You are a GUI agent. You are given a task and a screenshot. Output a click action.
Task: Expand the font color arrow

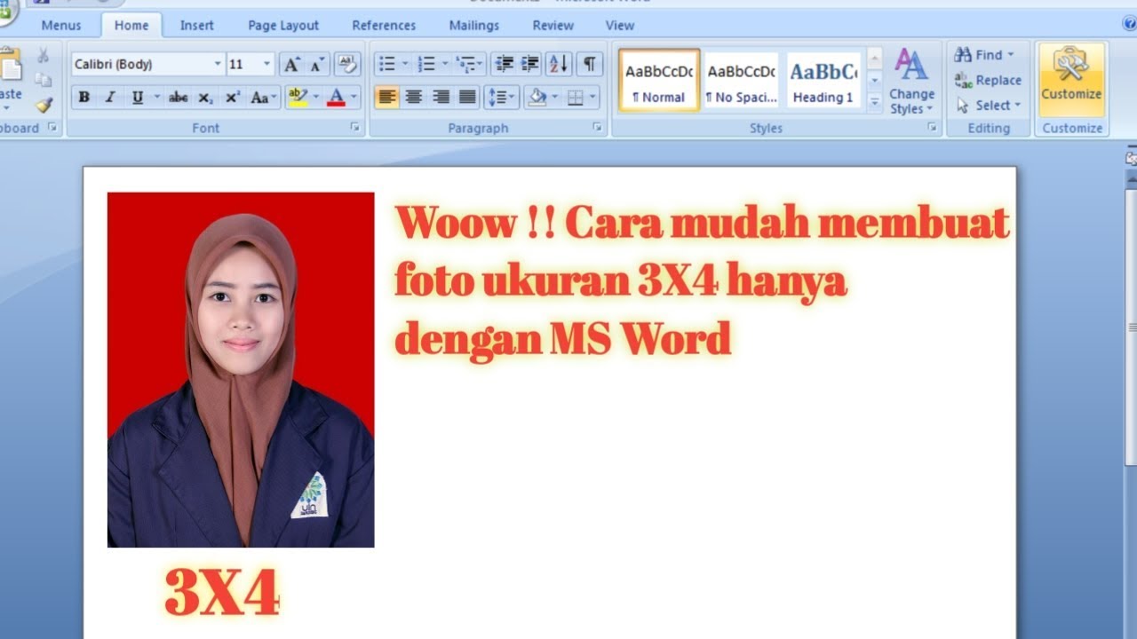(x=354, y=97)
